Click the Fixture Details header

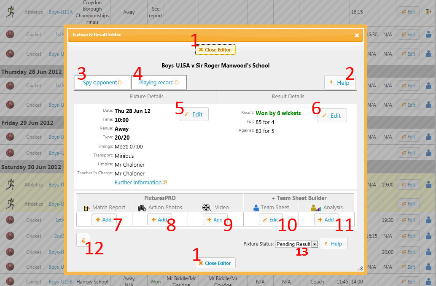[147, 97]
